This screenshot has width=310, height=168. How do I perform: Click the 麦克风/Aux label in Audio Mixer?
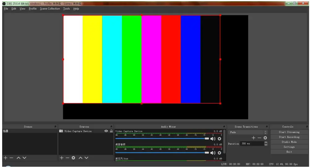coord(122,158)
